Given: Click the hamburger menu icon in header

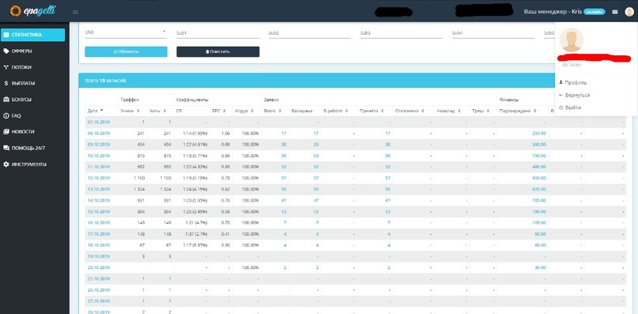Looking at the screenshot, I should (75, 12).
